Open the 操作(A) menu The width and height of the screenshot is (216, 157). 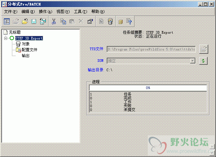[x=46, y=12]
